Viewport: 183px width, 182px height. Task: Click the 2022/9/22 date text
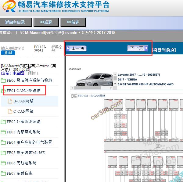coord(75,69)
